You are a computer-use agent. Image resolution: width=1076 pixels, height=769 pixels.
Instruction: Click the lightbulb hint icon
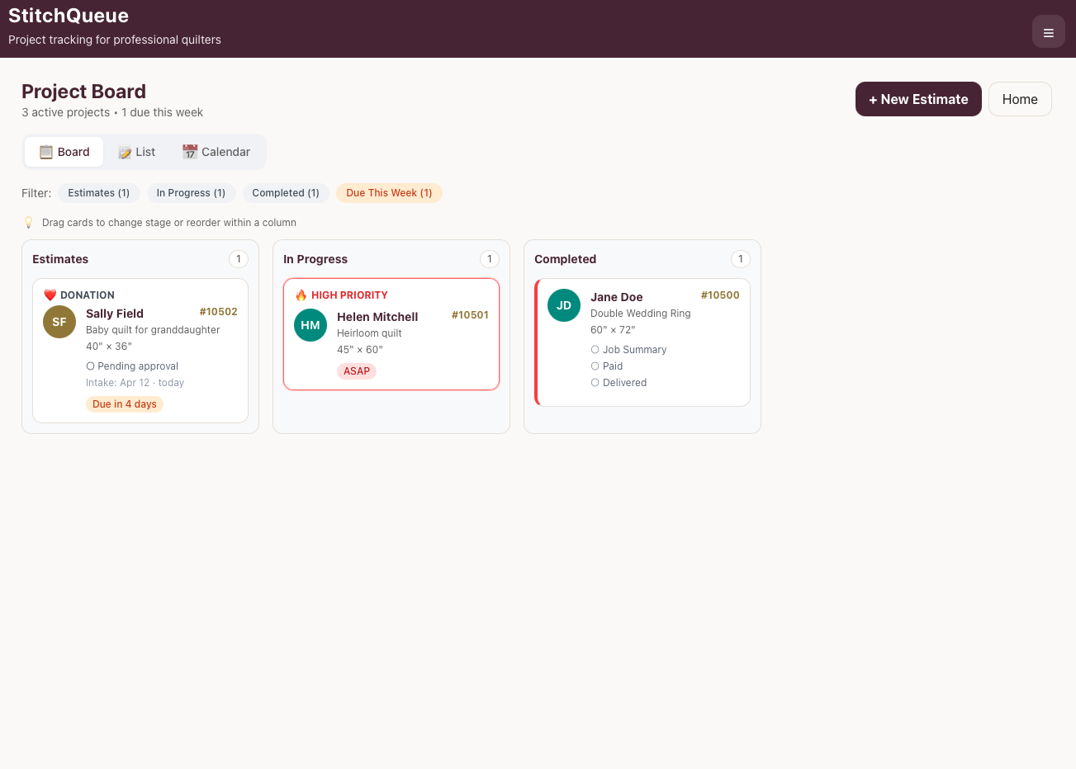(29, 222)
